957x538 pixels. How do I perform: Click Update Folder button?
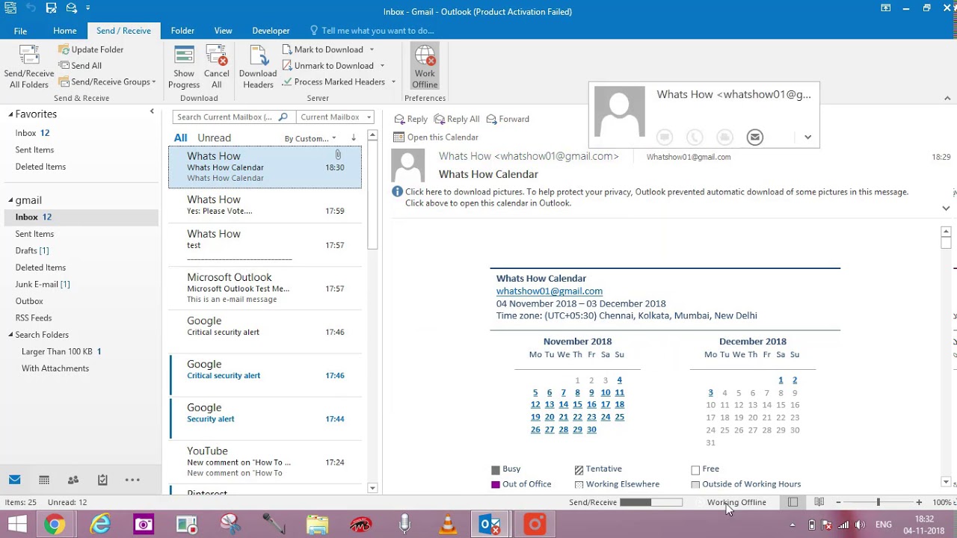coord(90,49)
